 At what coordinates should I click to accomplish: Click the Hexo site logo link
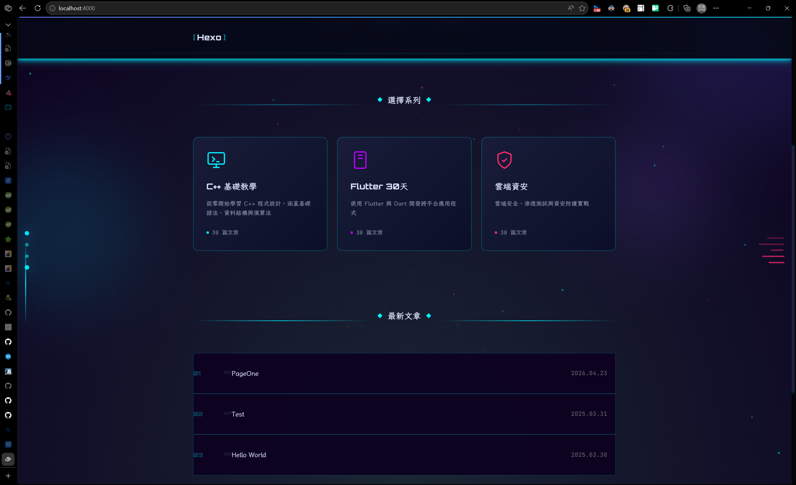point(209,38)
